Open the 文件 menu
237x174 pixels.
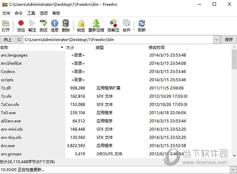coord(6,13)
